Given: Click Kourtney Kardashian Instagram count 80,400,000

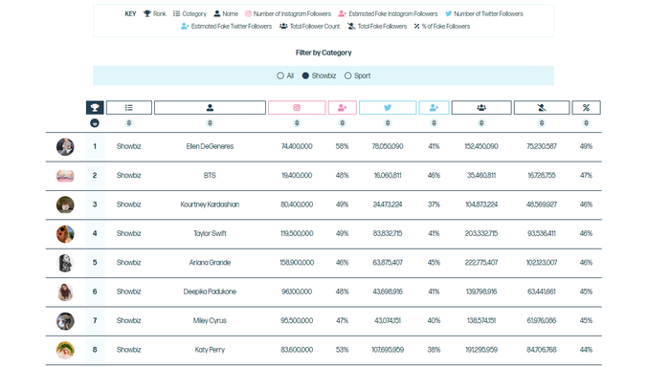Looking at the screenshot, I should [297, 205].
